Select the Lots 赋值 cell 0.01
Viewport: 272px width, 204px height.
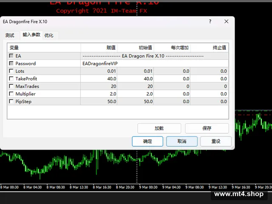(99, 71)
